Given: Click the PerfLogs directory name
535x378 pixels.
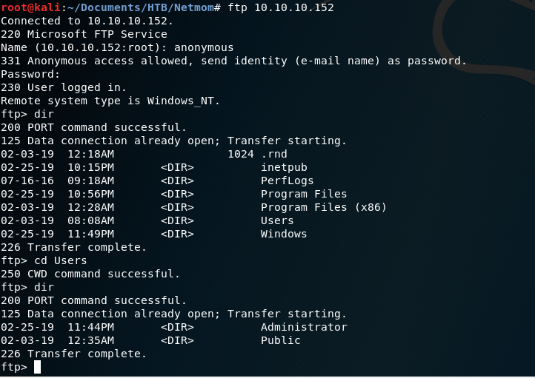Looking at the screenshot, I should coord(287,180).
